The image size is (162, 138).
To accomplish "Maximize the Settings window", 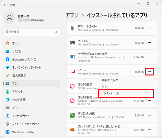I will (148, 4).
